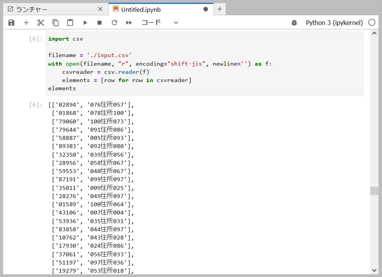Switch kernel via Python 3 (ipykernel) label
Viewport: 382px width, 277px height.
pyautogui.click(x=334, y=23)
